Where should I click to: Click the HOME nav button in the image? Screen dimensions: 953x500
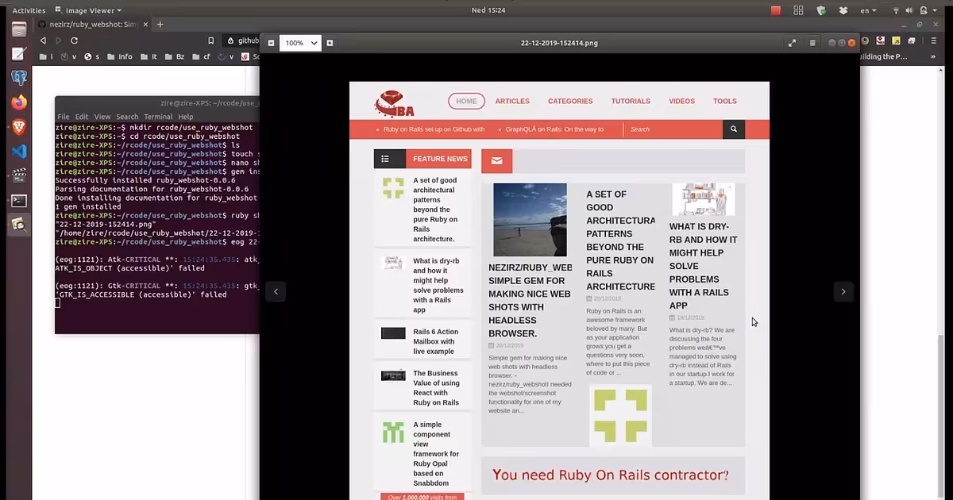[466, 101]
